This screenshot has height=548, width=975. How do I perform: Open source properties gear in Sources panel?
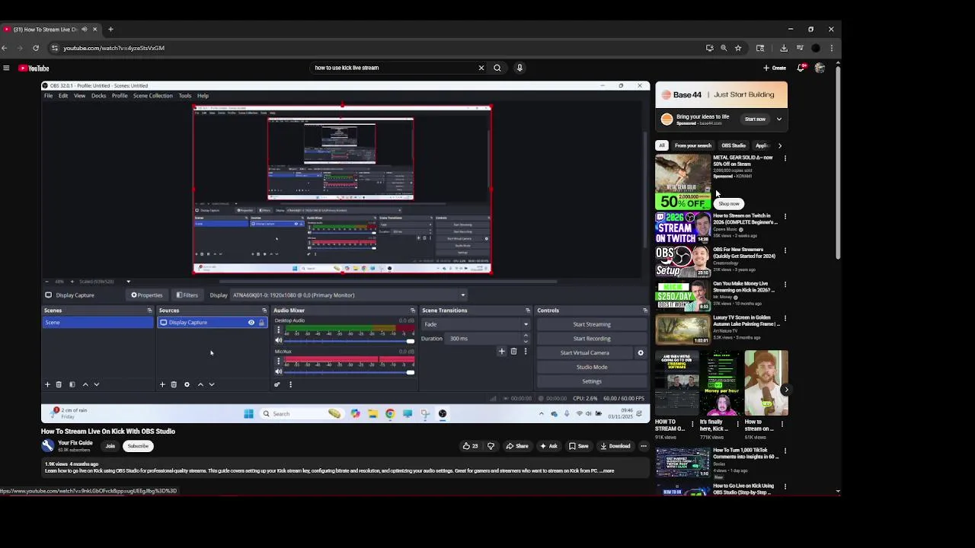tap(187, 384)
